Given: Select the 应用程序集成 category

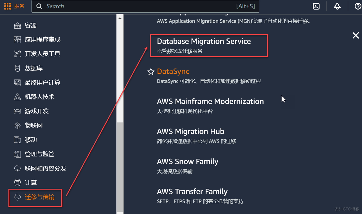Looking at the screenshot, I should [42, 40].
